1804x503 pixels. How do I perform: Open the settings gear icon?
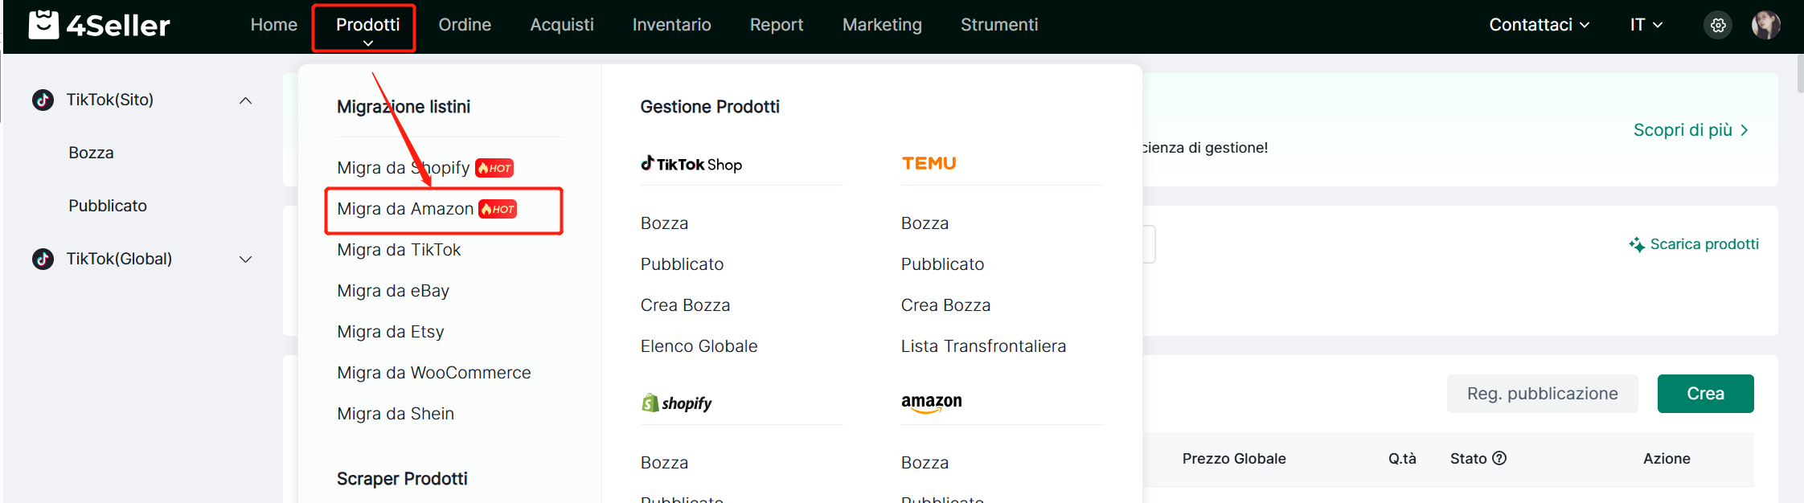1718,25
